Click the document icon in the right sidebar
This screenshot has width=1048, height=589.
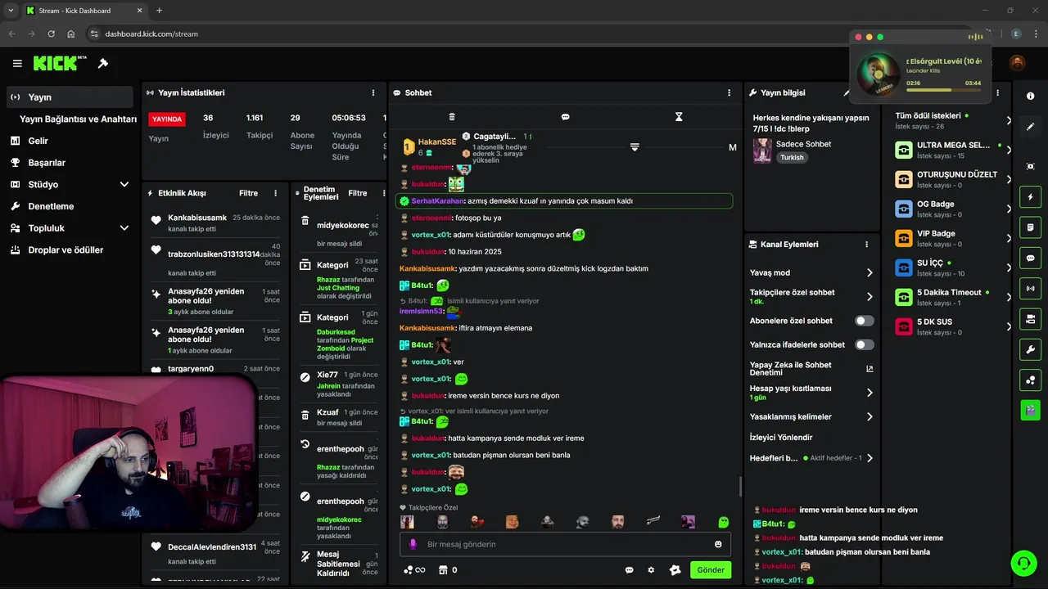pos(1030,227)
